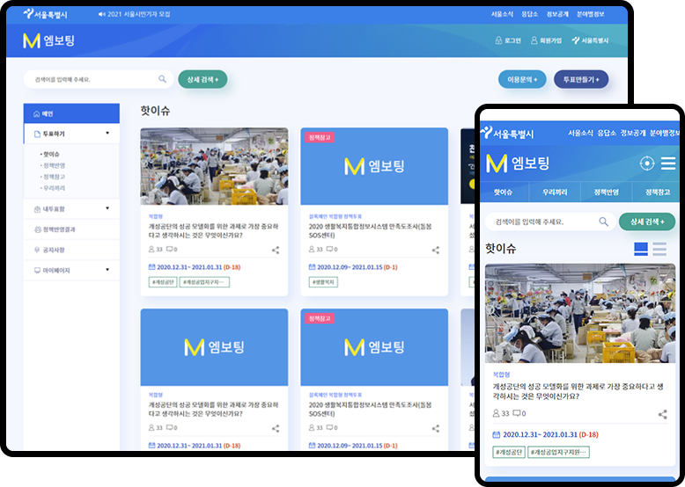
Task: Collapse the 투표하기 sidebar menu arrow
Action: (x=107, y=133)
